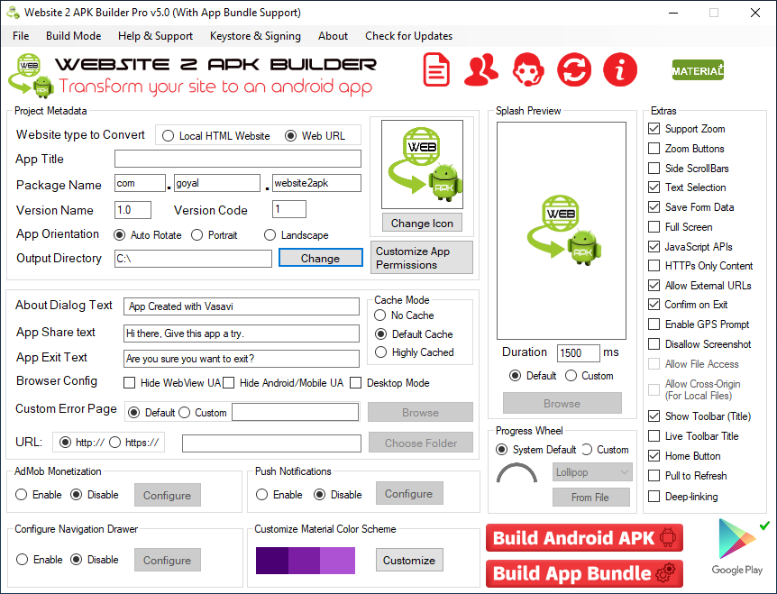Check the Hide WebView UA checkbox

pos(129,383)
